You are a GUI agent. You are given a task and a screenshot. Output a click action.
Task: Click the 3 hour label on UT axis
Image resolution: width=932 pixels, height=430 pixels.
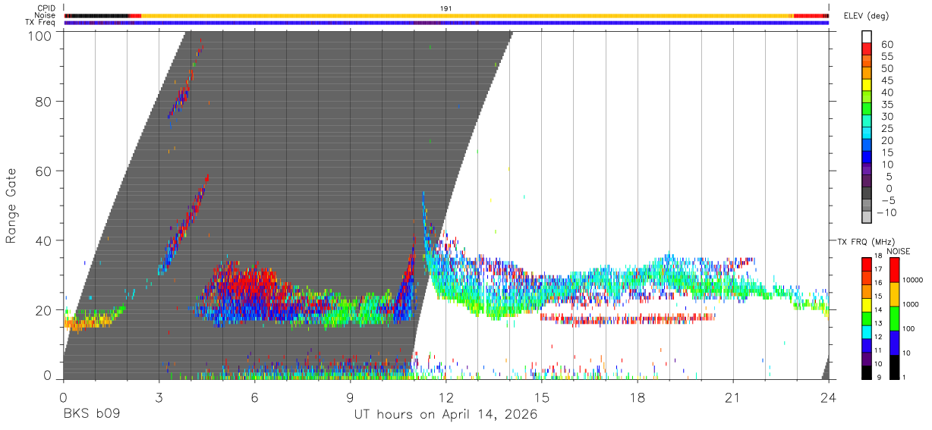tap(159, 398)
